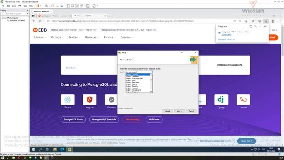Open the VMware Help menu

pos(31,6)
